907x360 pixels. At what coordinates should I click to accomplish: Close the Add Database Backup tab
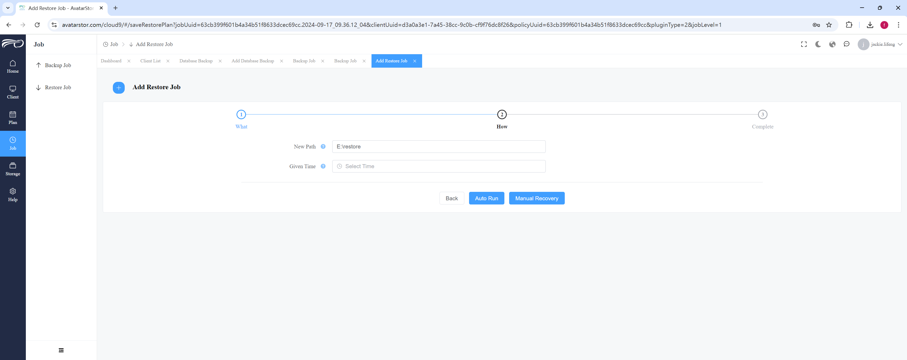[281, 61]
